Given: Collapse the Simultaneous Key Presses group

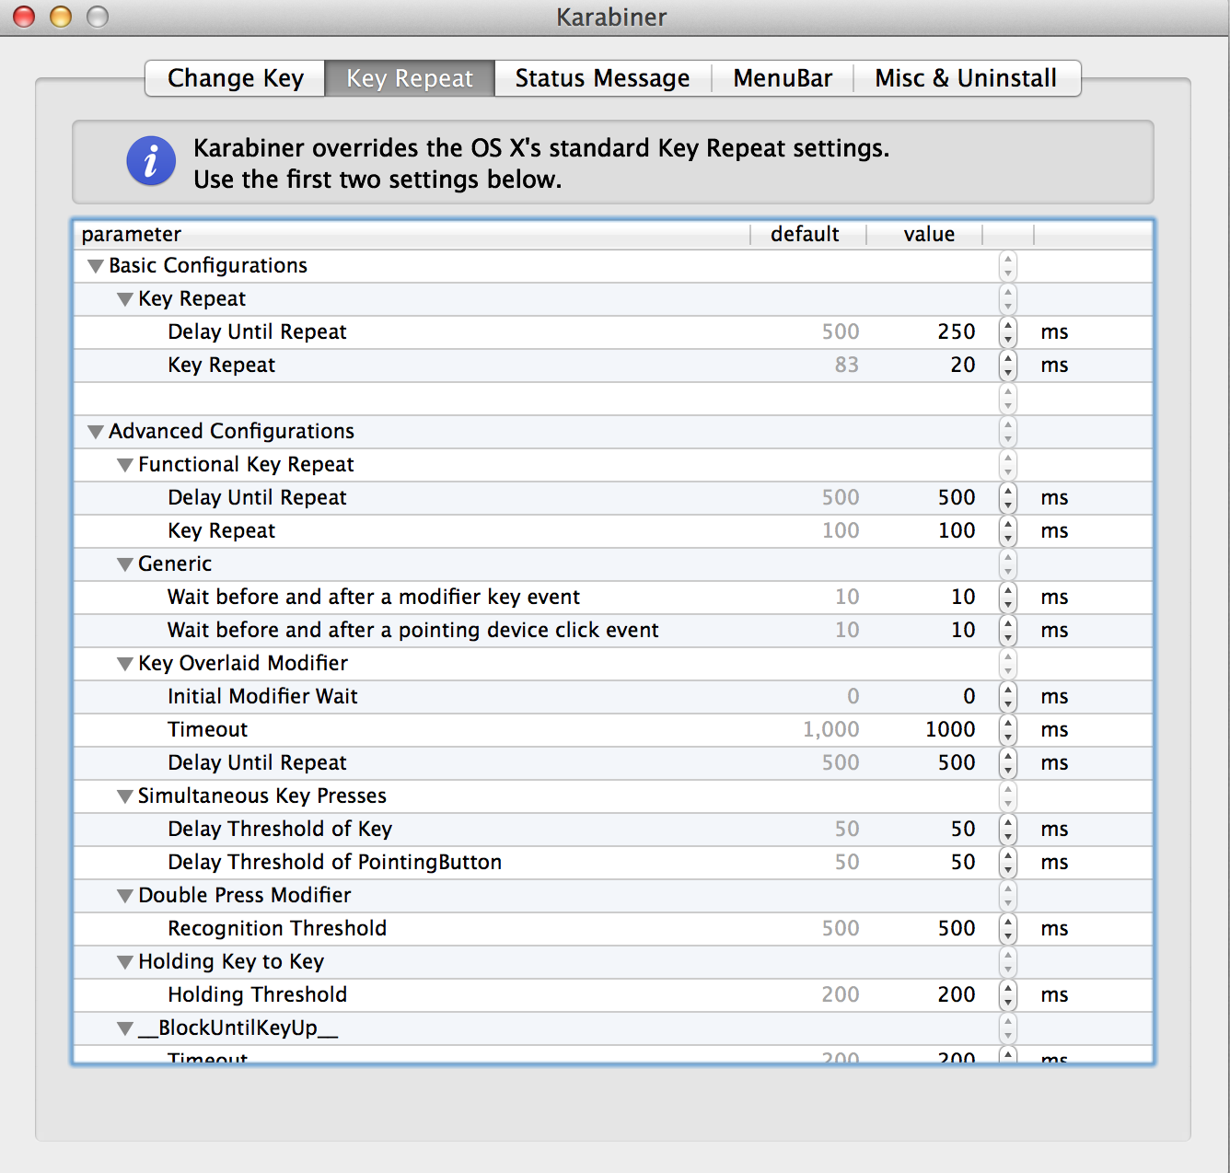Looking at the screenshot, I should [125, 796].
